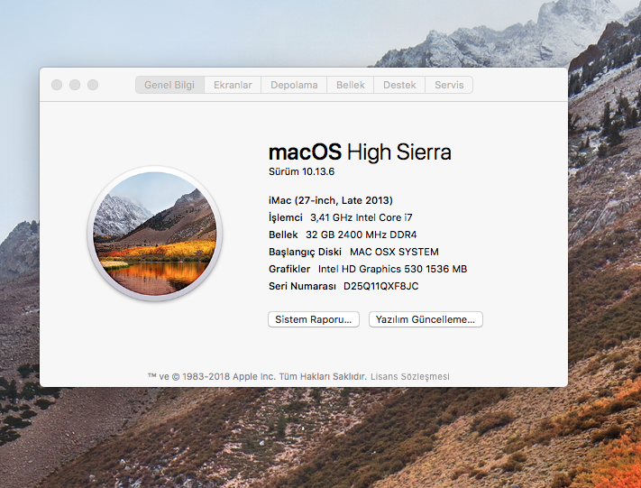The width and height of the screenshot is (641, 488).
Task: Click Sürüm 10.13.6 version text
Action: [302, 171]
